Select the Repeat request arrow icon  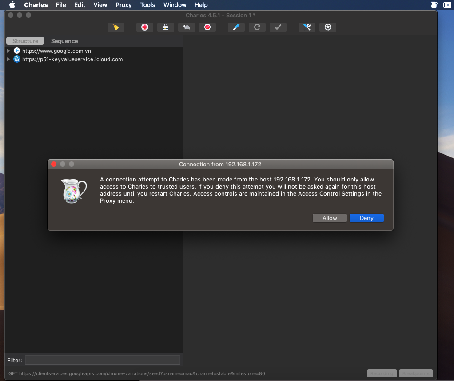click(257, 27)
